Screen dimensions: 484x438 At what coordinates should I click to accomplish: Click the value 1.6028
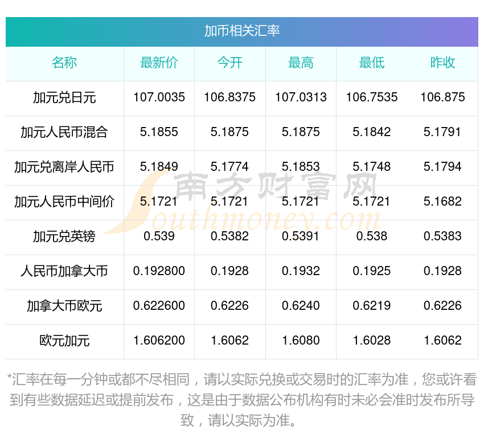372,341
